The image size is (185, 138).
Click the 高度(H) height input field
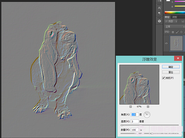[x=135, y=122]
